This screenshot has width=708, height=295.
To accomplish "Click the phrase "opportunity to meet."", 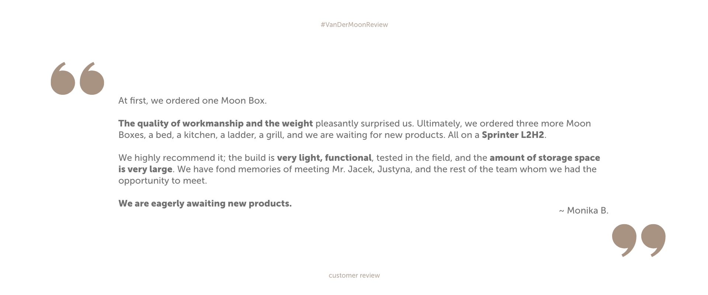I will click(x=163, y=181).
